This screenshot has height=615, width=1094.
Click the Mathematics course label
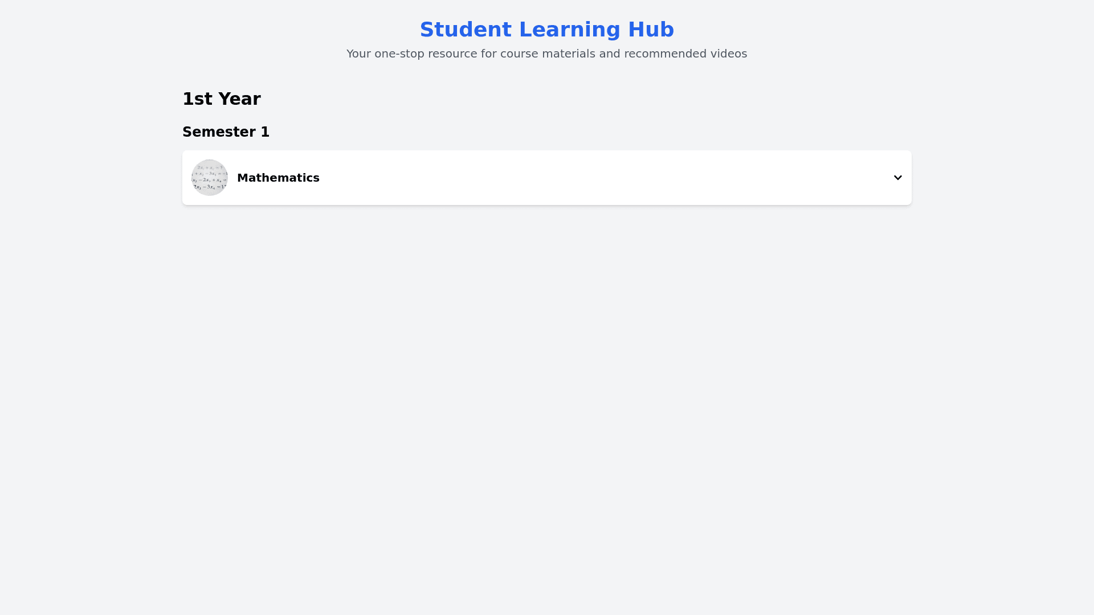pos(278,178)
